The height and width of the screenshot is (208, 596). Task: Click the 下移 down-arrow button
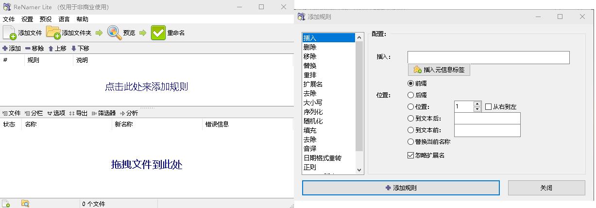pyautogui.click(x=80, y=49)
